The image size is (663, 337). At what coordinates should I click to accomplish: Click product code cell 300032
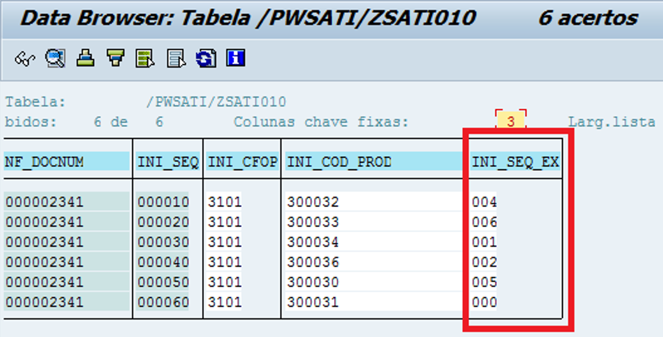pyautogui.click(x=313, y=202)
